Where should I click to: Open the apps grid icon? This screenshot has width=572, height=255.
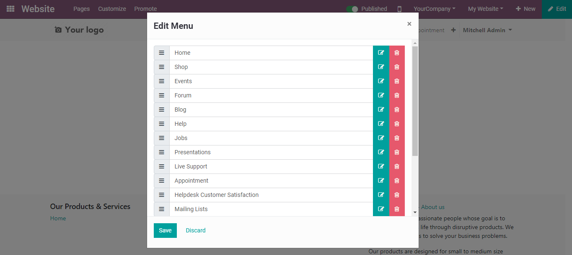coord(10,9)
